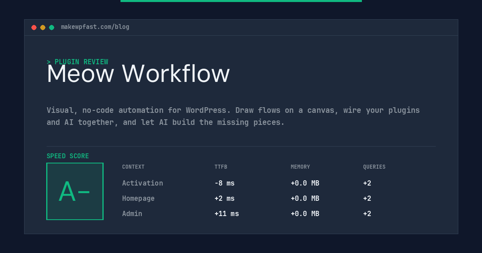Viewport: 482px width, 253px height.
Task: Click the Activation row queries +2 value
Action: click(367, 183)
